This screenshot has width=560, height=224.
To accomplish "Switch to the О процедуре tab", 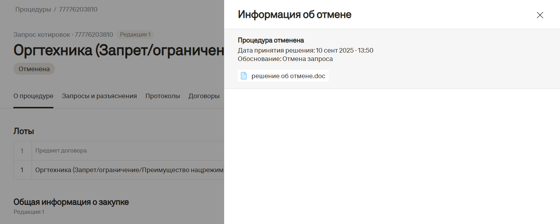I will [33, 96].
